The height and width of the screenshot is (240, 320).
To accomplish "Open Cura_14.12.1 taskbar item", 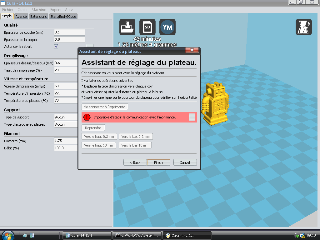I will [87, 235].
